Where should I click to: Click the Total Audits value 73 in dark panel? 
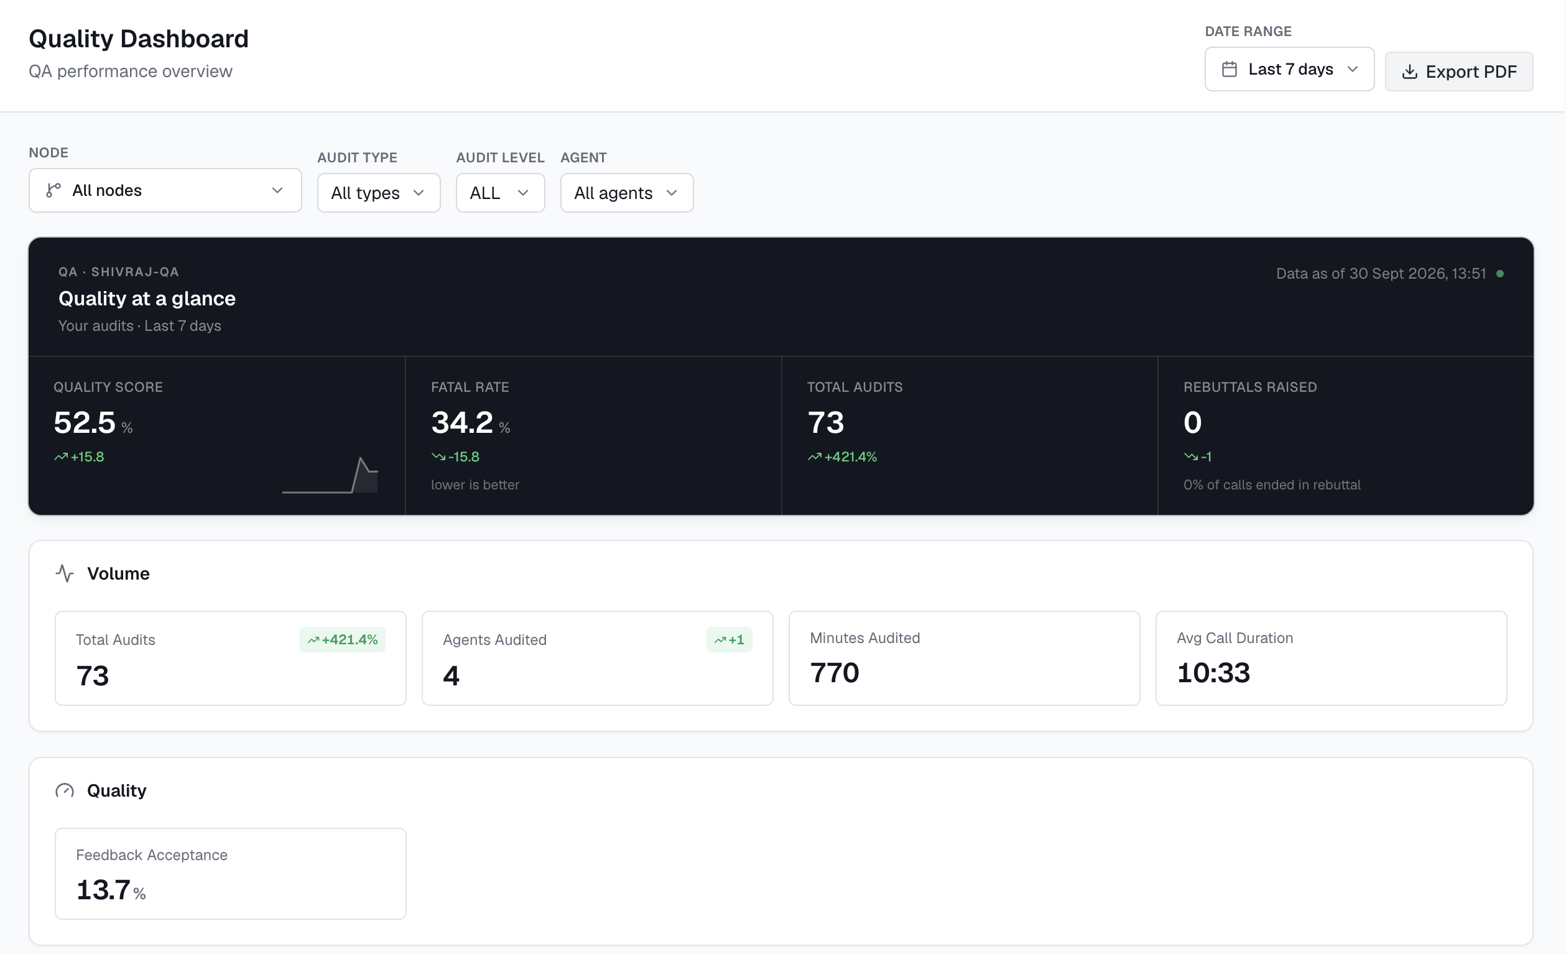pos(825,423)
